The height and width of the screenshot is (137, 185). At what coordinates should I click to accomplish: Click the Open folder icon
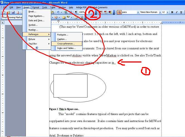coord(9,13)
